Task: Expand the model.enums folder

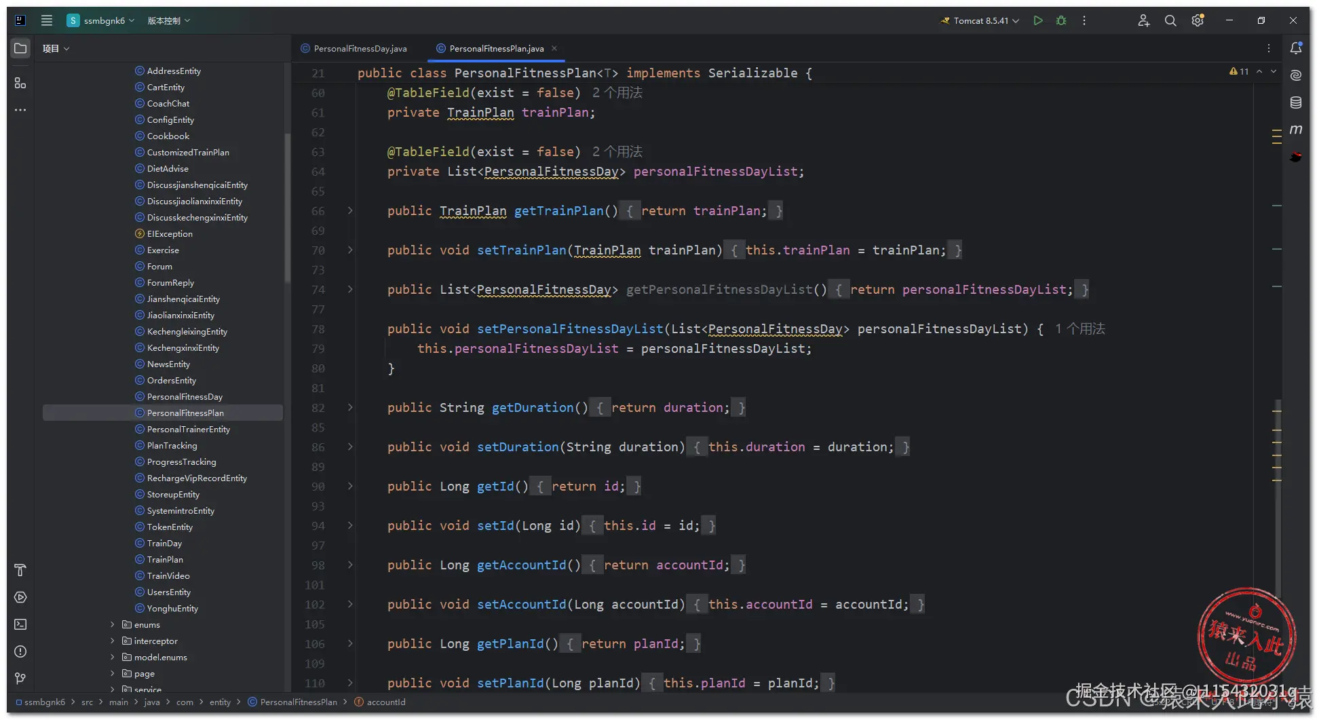Action: 113,657
